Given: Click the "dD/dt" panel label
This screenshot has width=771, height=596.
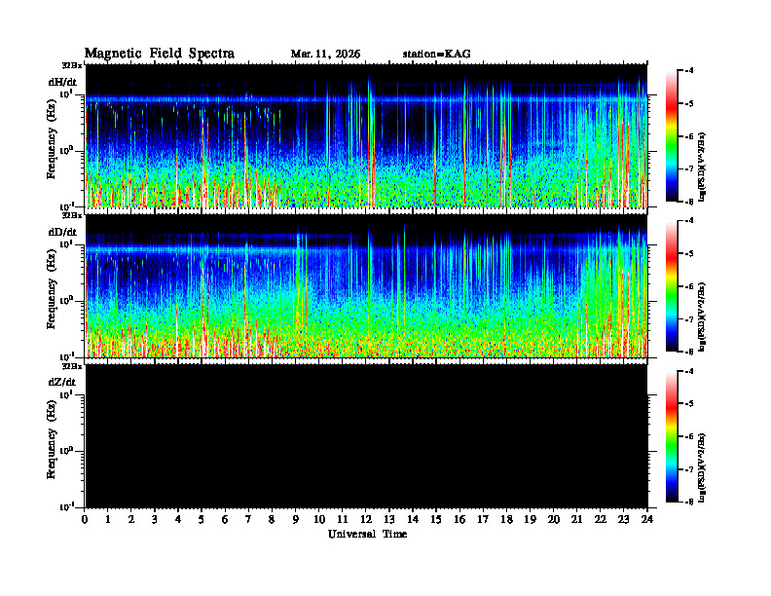Looking at the screenshot, I should (62, 232).
